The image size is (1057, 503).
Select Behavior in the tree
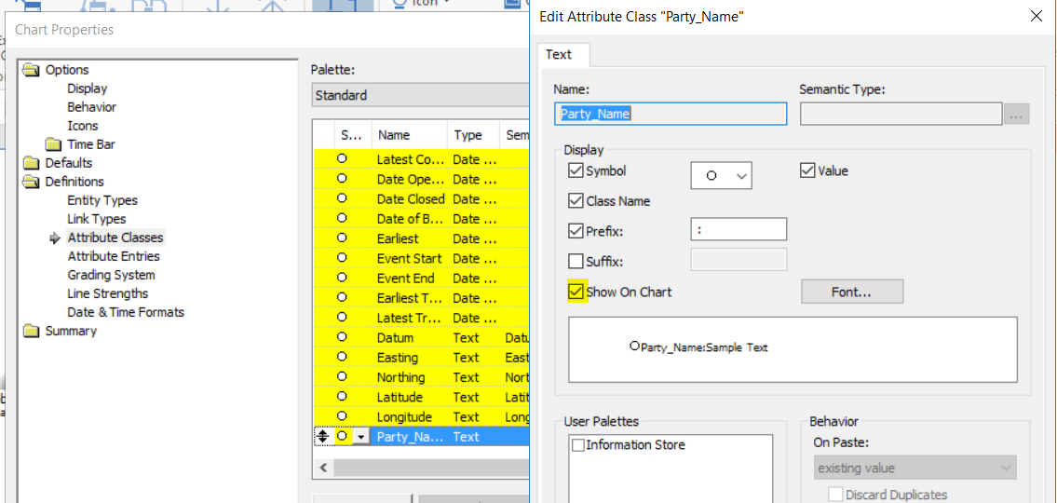point(91,107)
